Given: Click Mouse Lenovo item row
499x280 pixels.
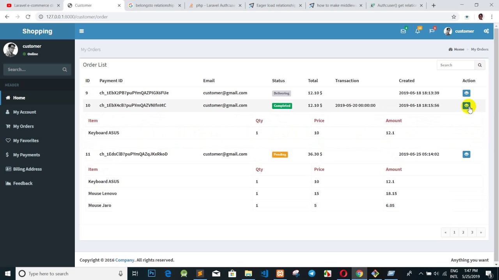Looking at the screenshot, I should pyautogui.click(x=284, y=193).
